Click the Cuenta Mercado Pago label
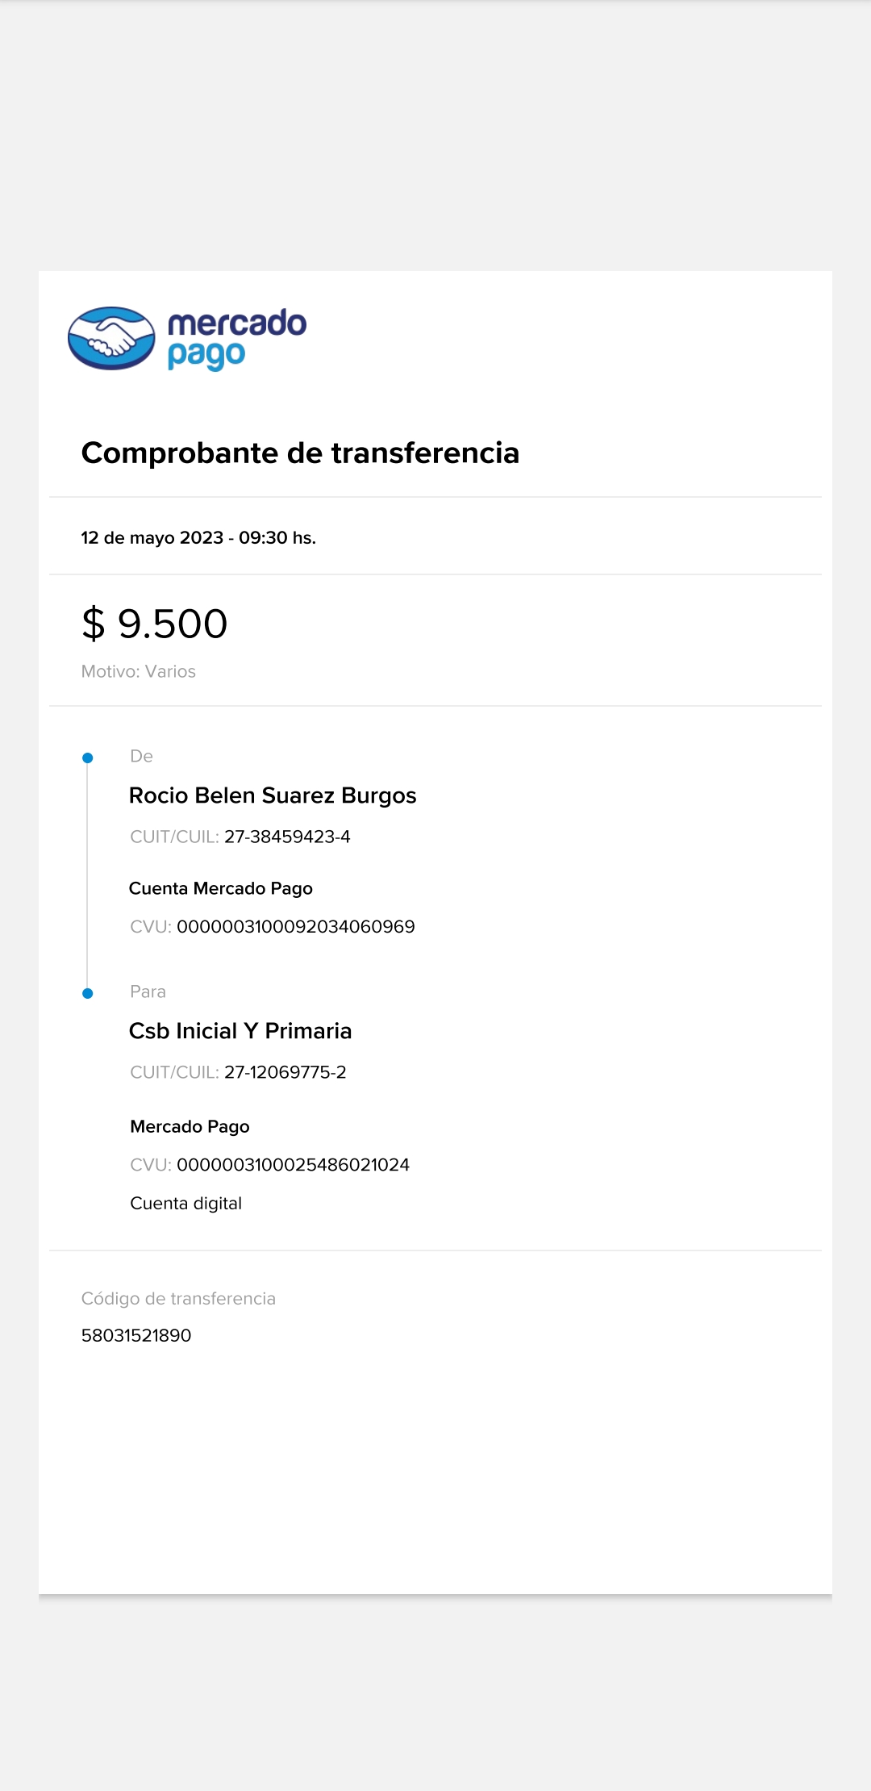 (221, 889)
